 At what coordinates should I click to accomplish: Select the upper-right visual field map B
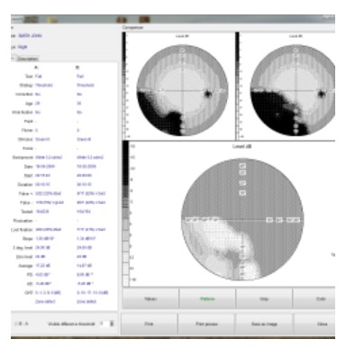click(293, 90)
